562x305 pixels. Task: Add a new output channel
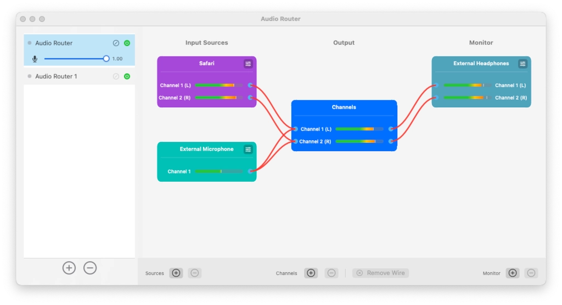pyautogui.click(x=311, y=273)
